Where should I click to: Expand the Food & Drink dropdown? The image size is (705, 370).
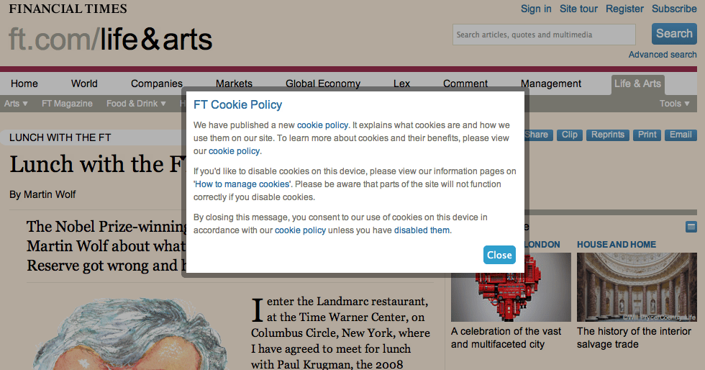(x=136, y=104)
